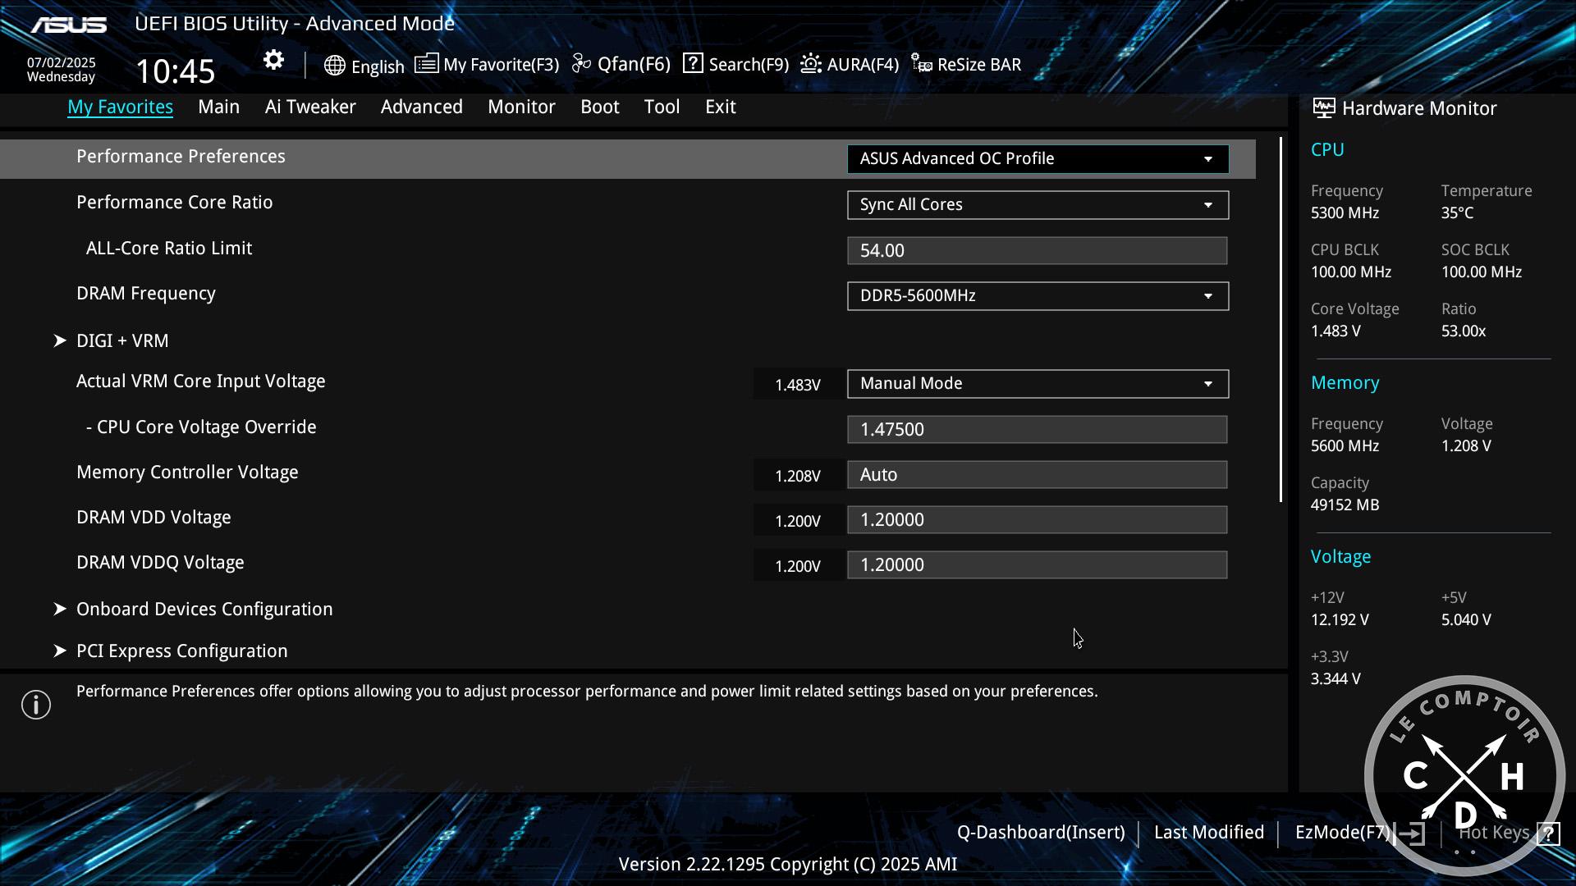Open Qfan fan control icon

(581, 64)
